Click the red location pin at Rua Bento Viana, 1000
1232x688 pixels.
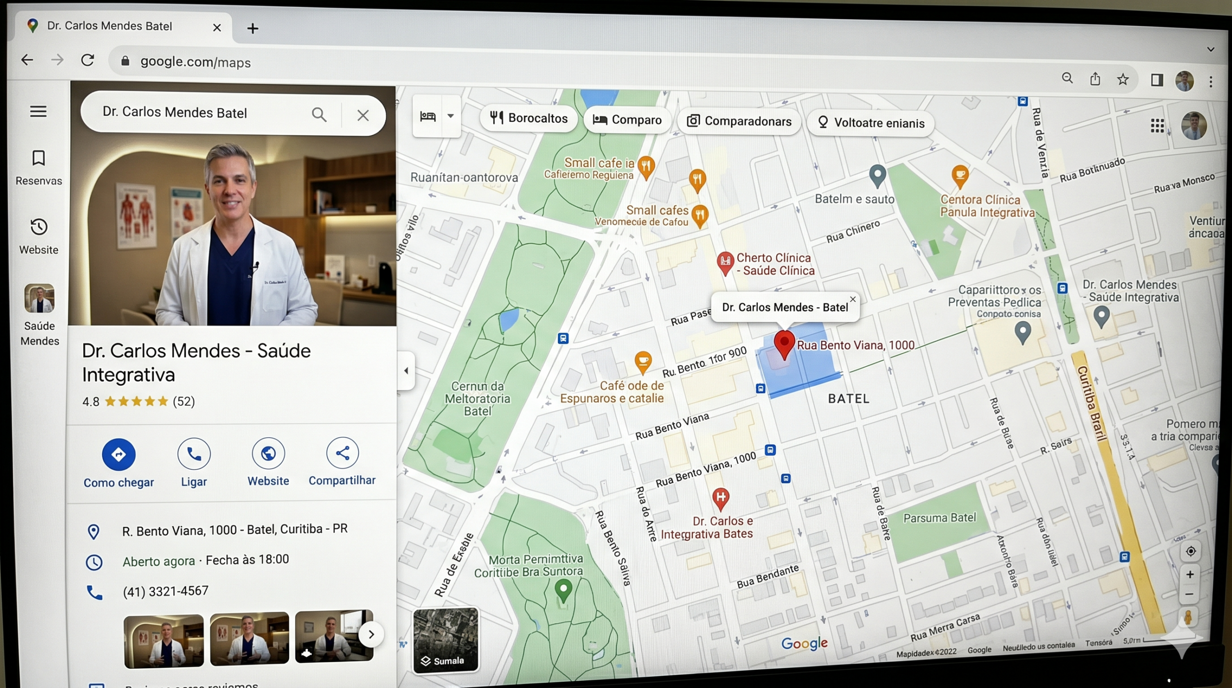pyautogui.click(x=784, y=345)
